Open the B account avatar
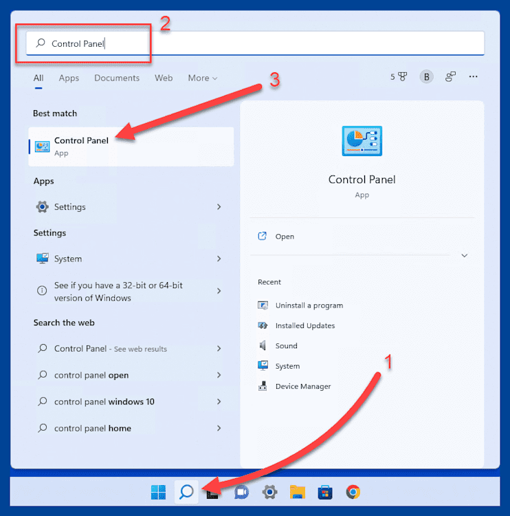The width and height of the screenshot is (510, 516). (x=426, y=77)
